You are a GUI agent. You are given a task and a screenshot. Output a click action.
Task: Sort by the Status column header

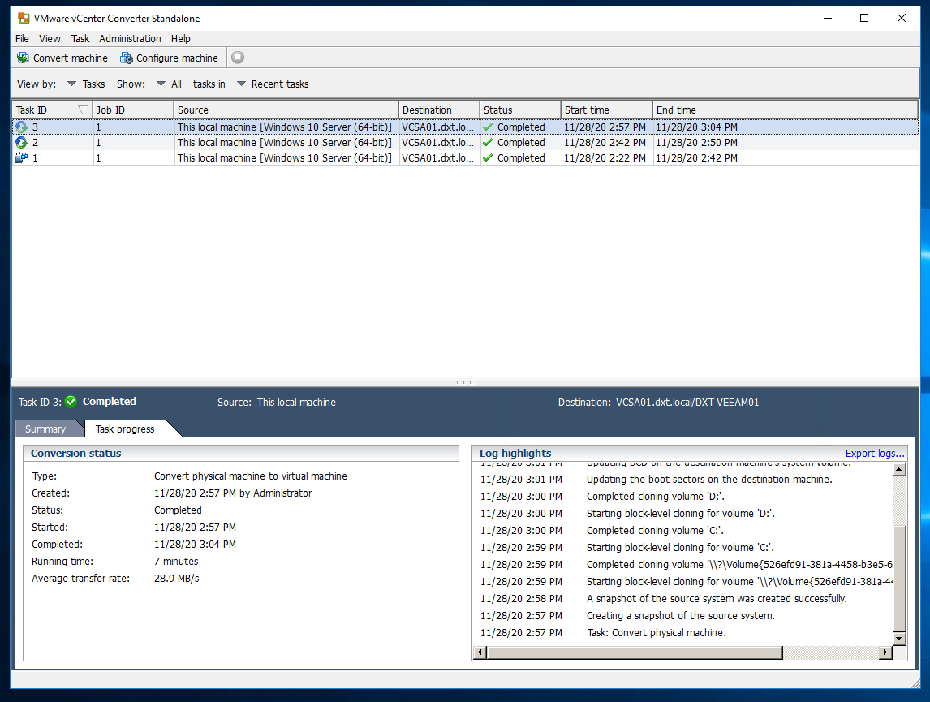[x=520, y=110]
